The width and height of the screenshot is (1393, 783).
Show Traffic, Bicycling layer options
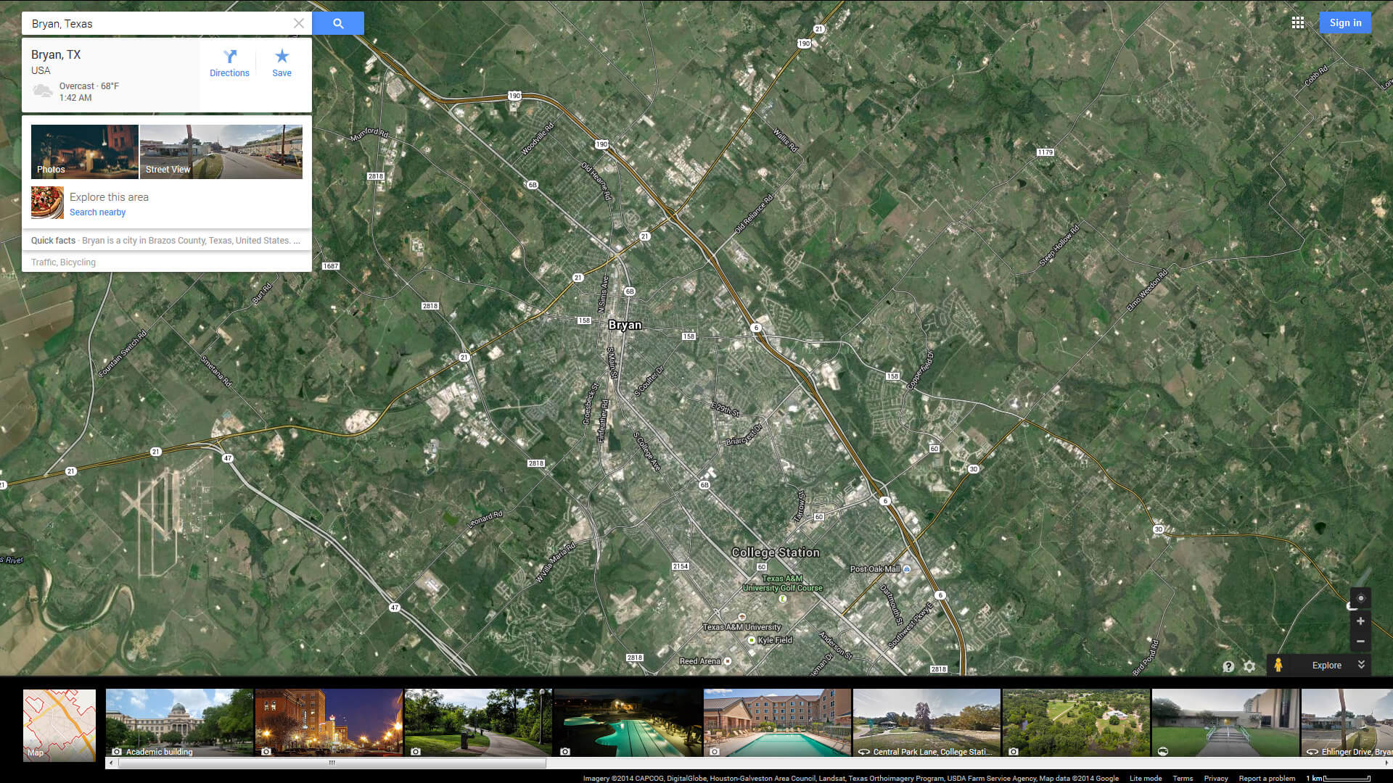(64, 262)
